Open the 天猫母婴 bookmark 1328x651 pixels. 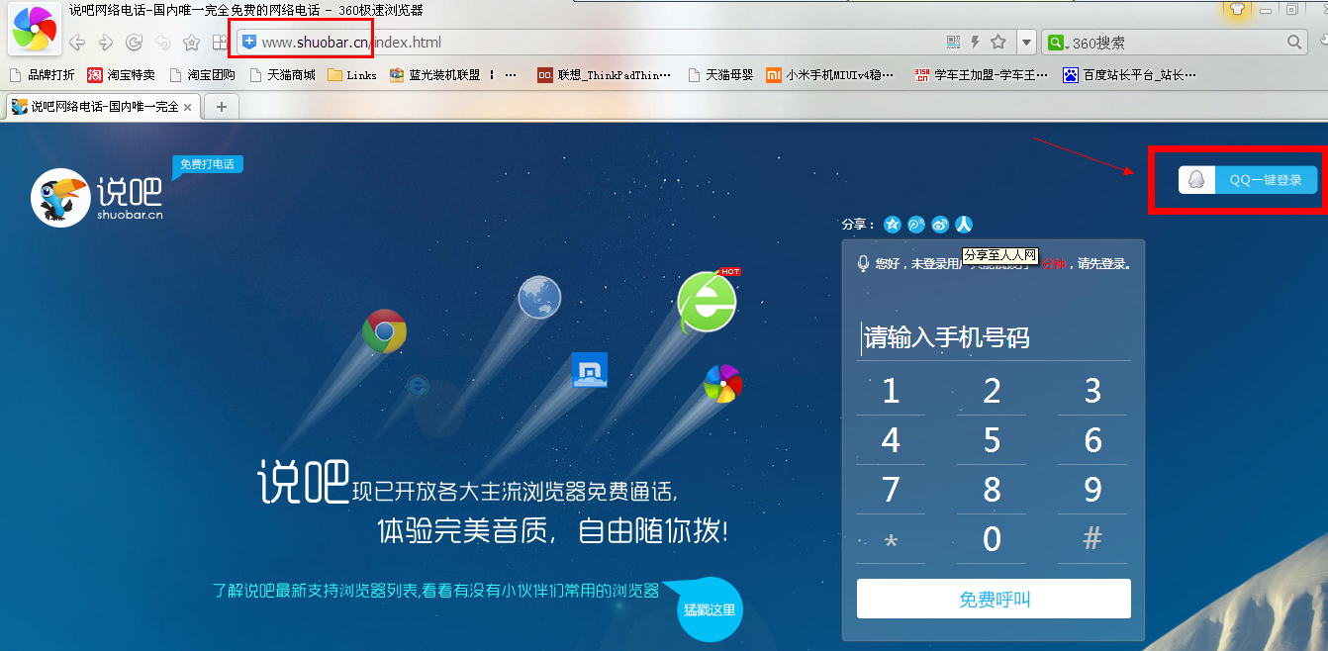(x=719, y=74)
